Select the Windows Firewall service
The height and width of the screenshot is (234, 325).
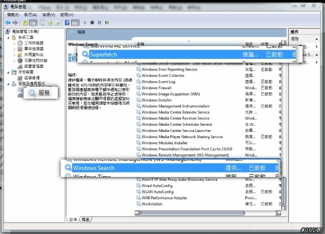208,88
